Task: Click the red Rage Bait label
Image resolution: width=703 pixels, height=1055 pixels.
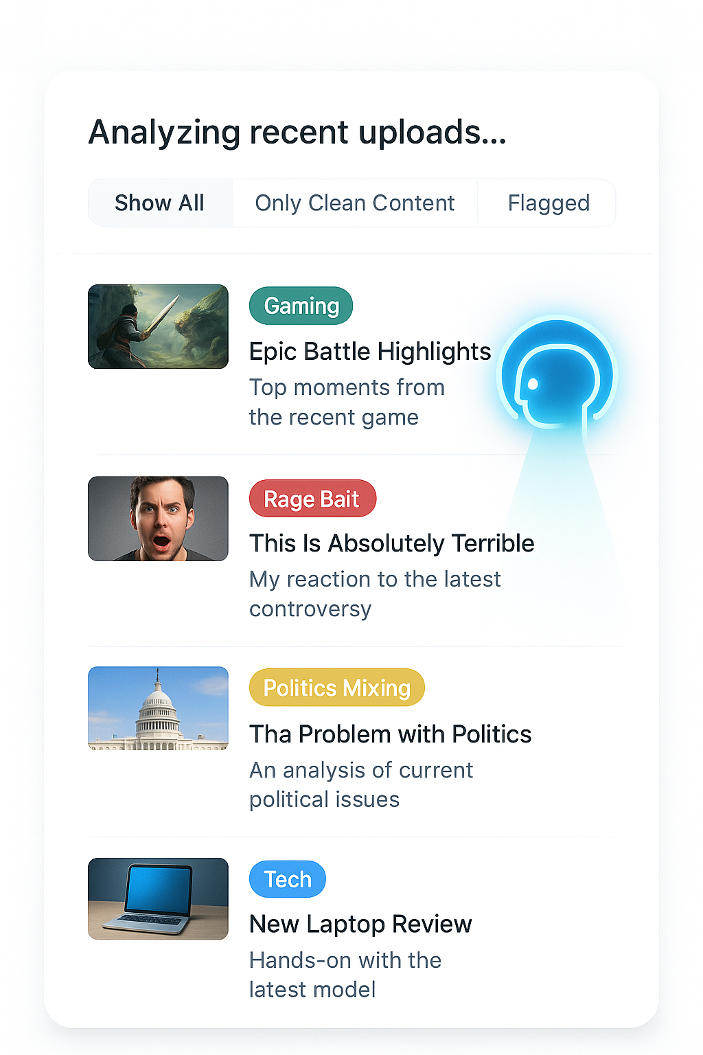Action: (312, 499)
